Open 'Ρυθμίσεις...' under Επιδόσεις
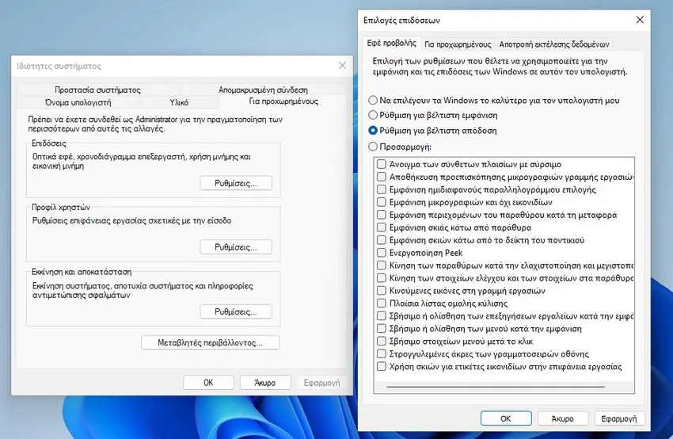Image resolution: width=673 pixels, height=439 pixels. coord(236,183)
